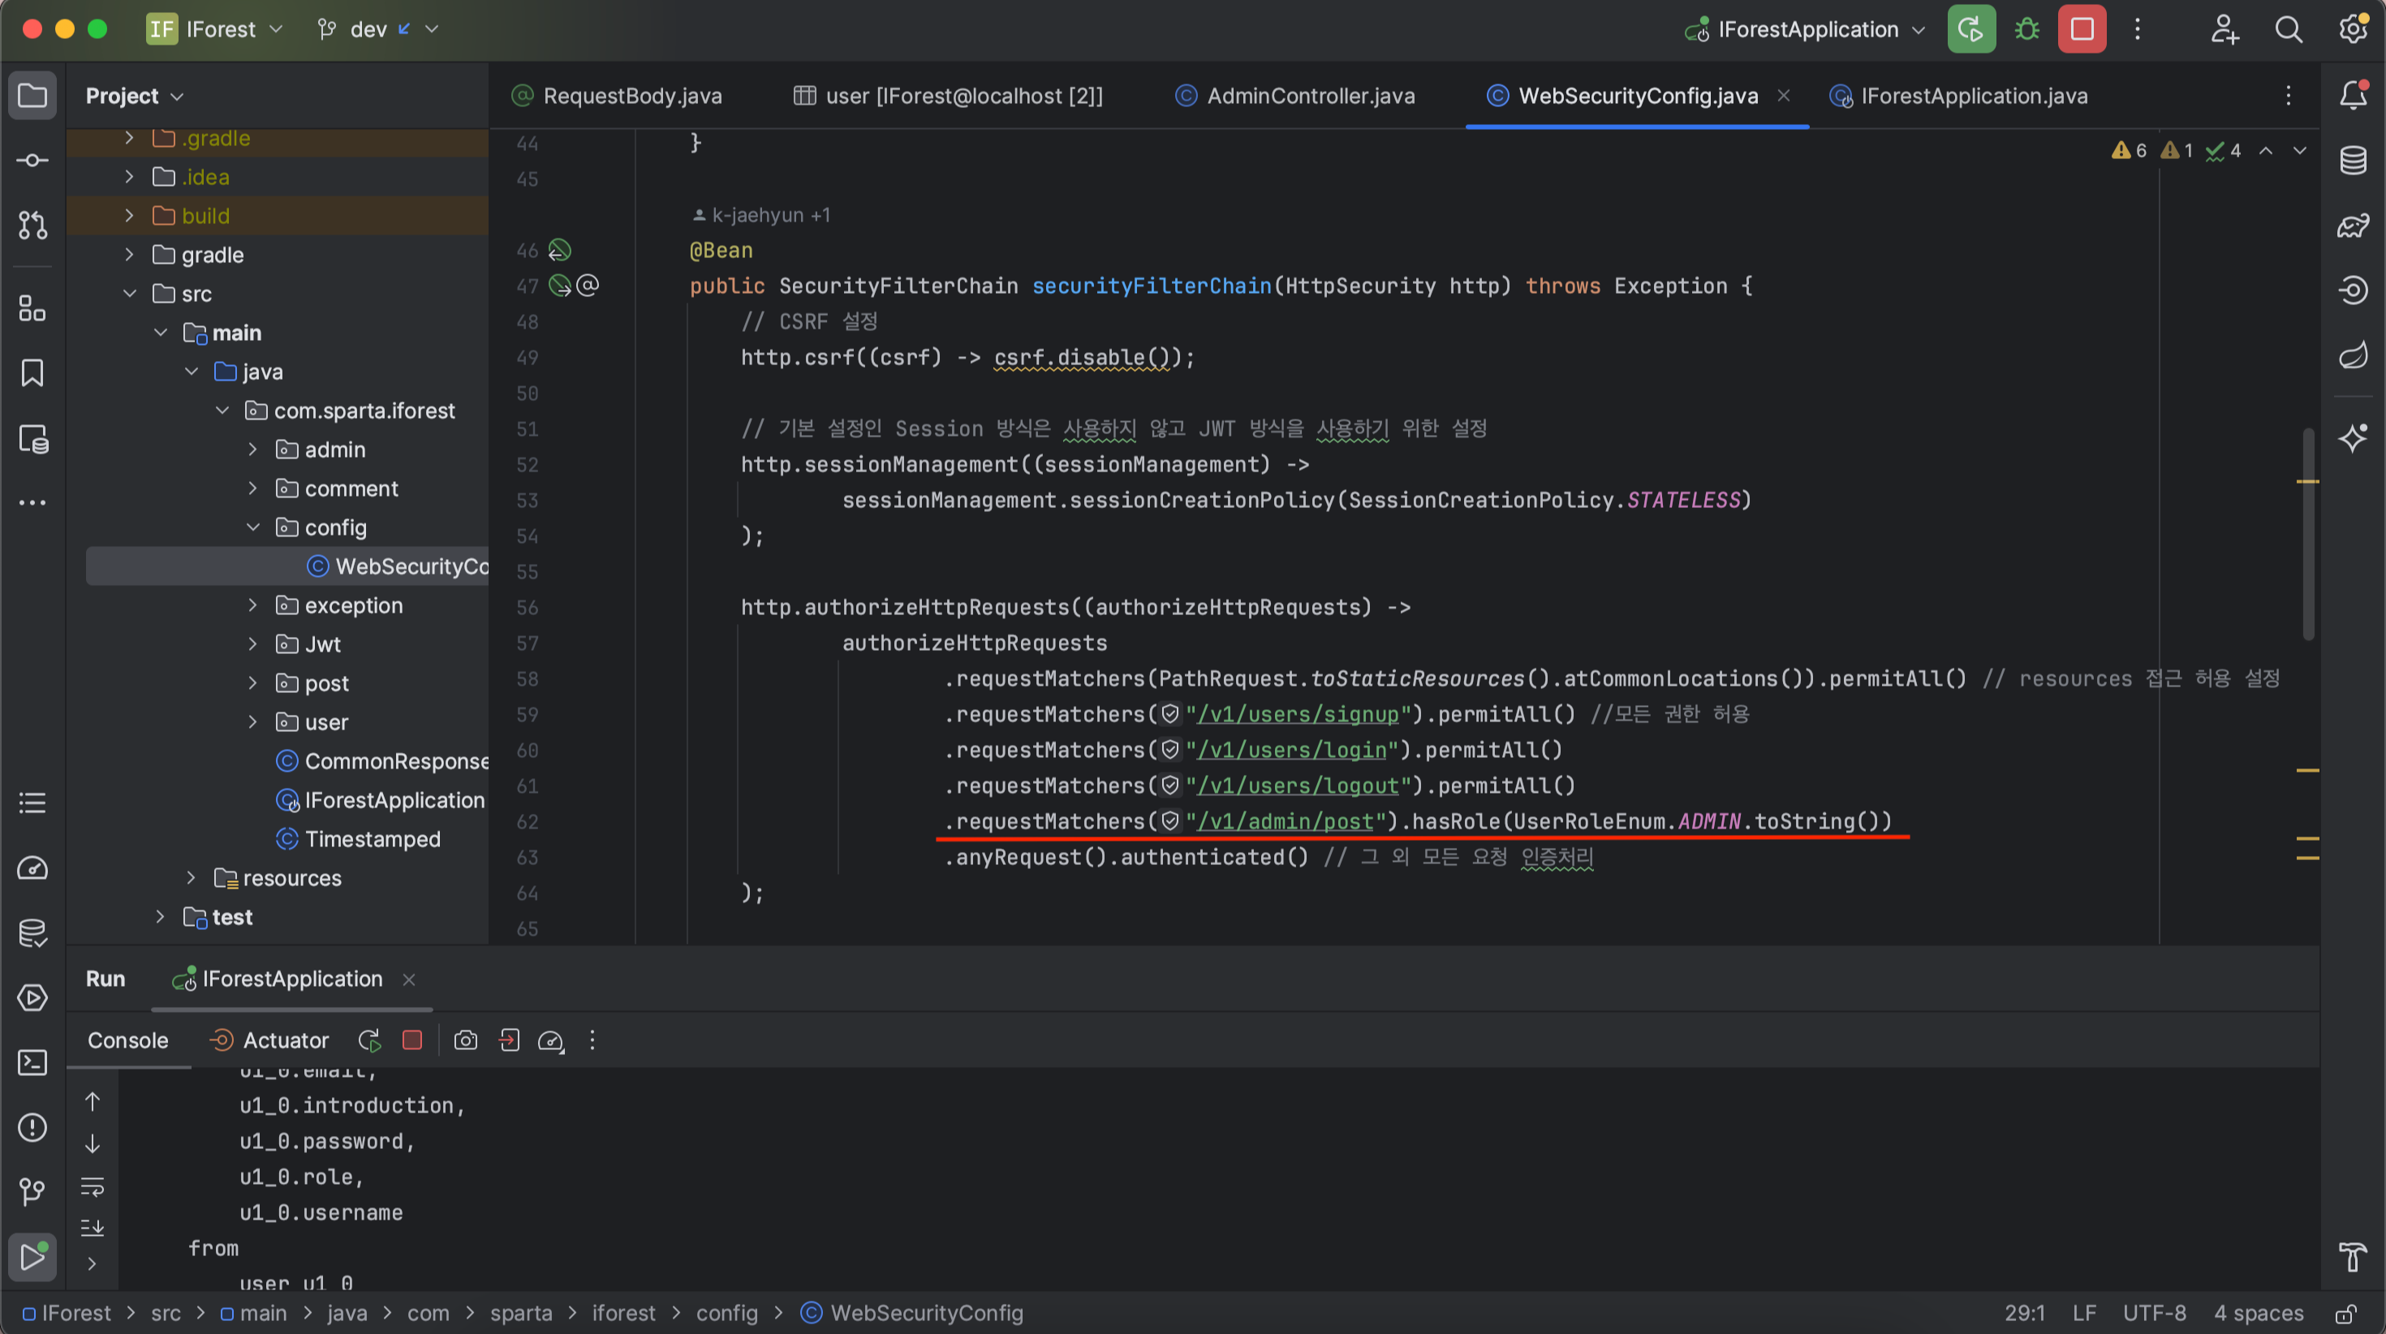2386x1334 pixels.
Task: Stop the running IForestApplication with red square
Action: click(2082, 30)
